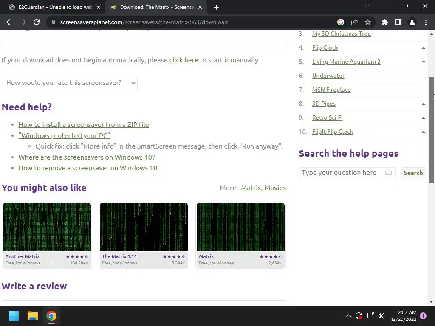The height and width of the screenshot is (326, 435).
Task: Show hidden system tray icons
Action: pyautogui.click(x=349, y=316)
